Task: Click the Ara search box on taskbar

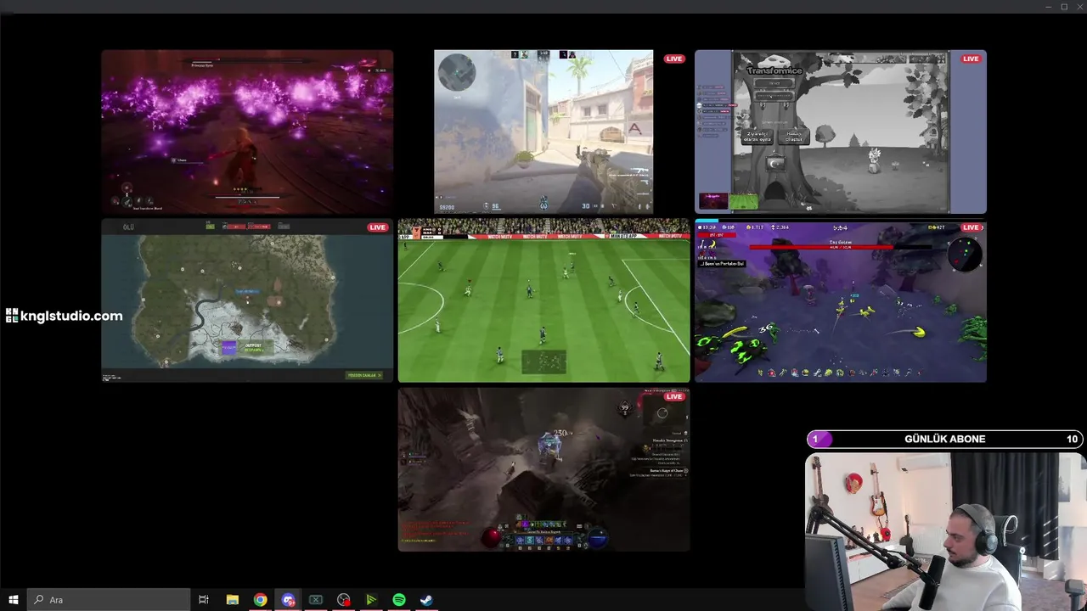Action: [x=109, y=600]
